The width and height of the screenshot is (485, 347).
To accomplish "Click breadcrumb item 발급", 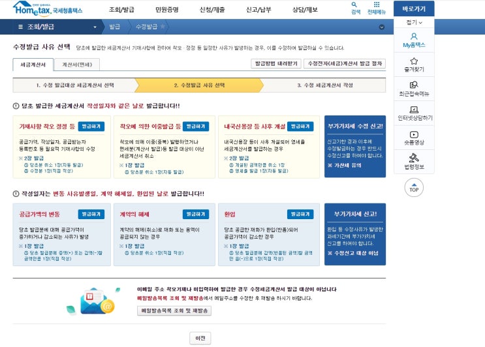I will pos(115,27).
